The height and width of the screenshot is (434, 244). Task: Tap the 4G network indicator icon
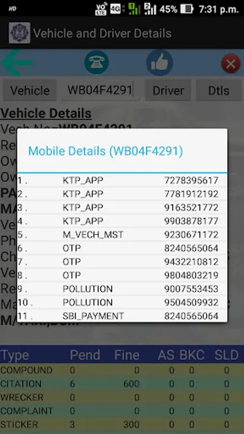point(117,9)
